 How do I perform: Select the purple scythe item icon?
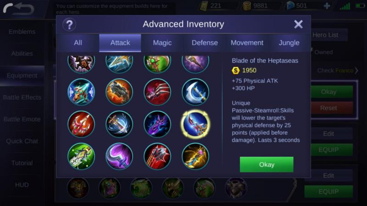119,156
